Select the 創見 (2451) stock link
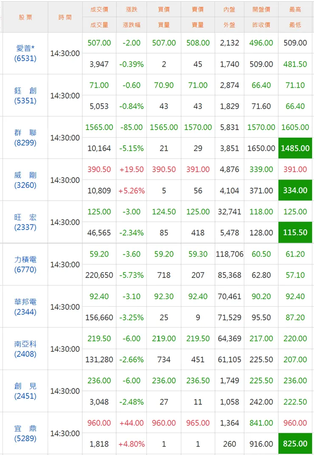The image size is (314, 455). pos(25,391)
